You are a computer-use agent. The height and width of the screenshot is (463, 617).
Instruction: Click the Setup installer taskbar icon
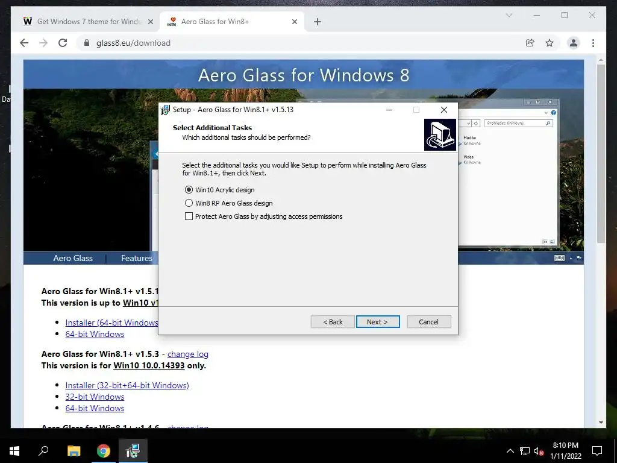[133, 451]
